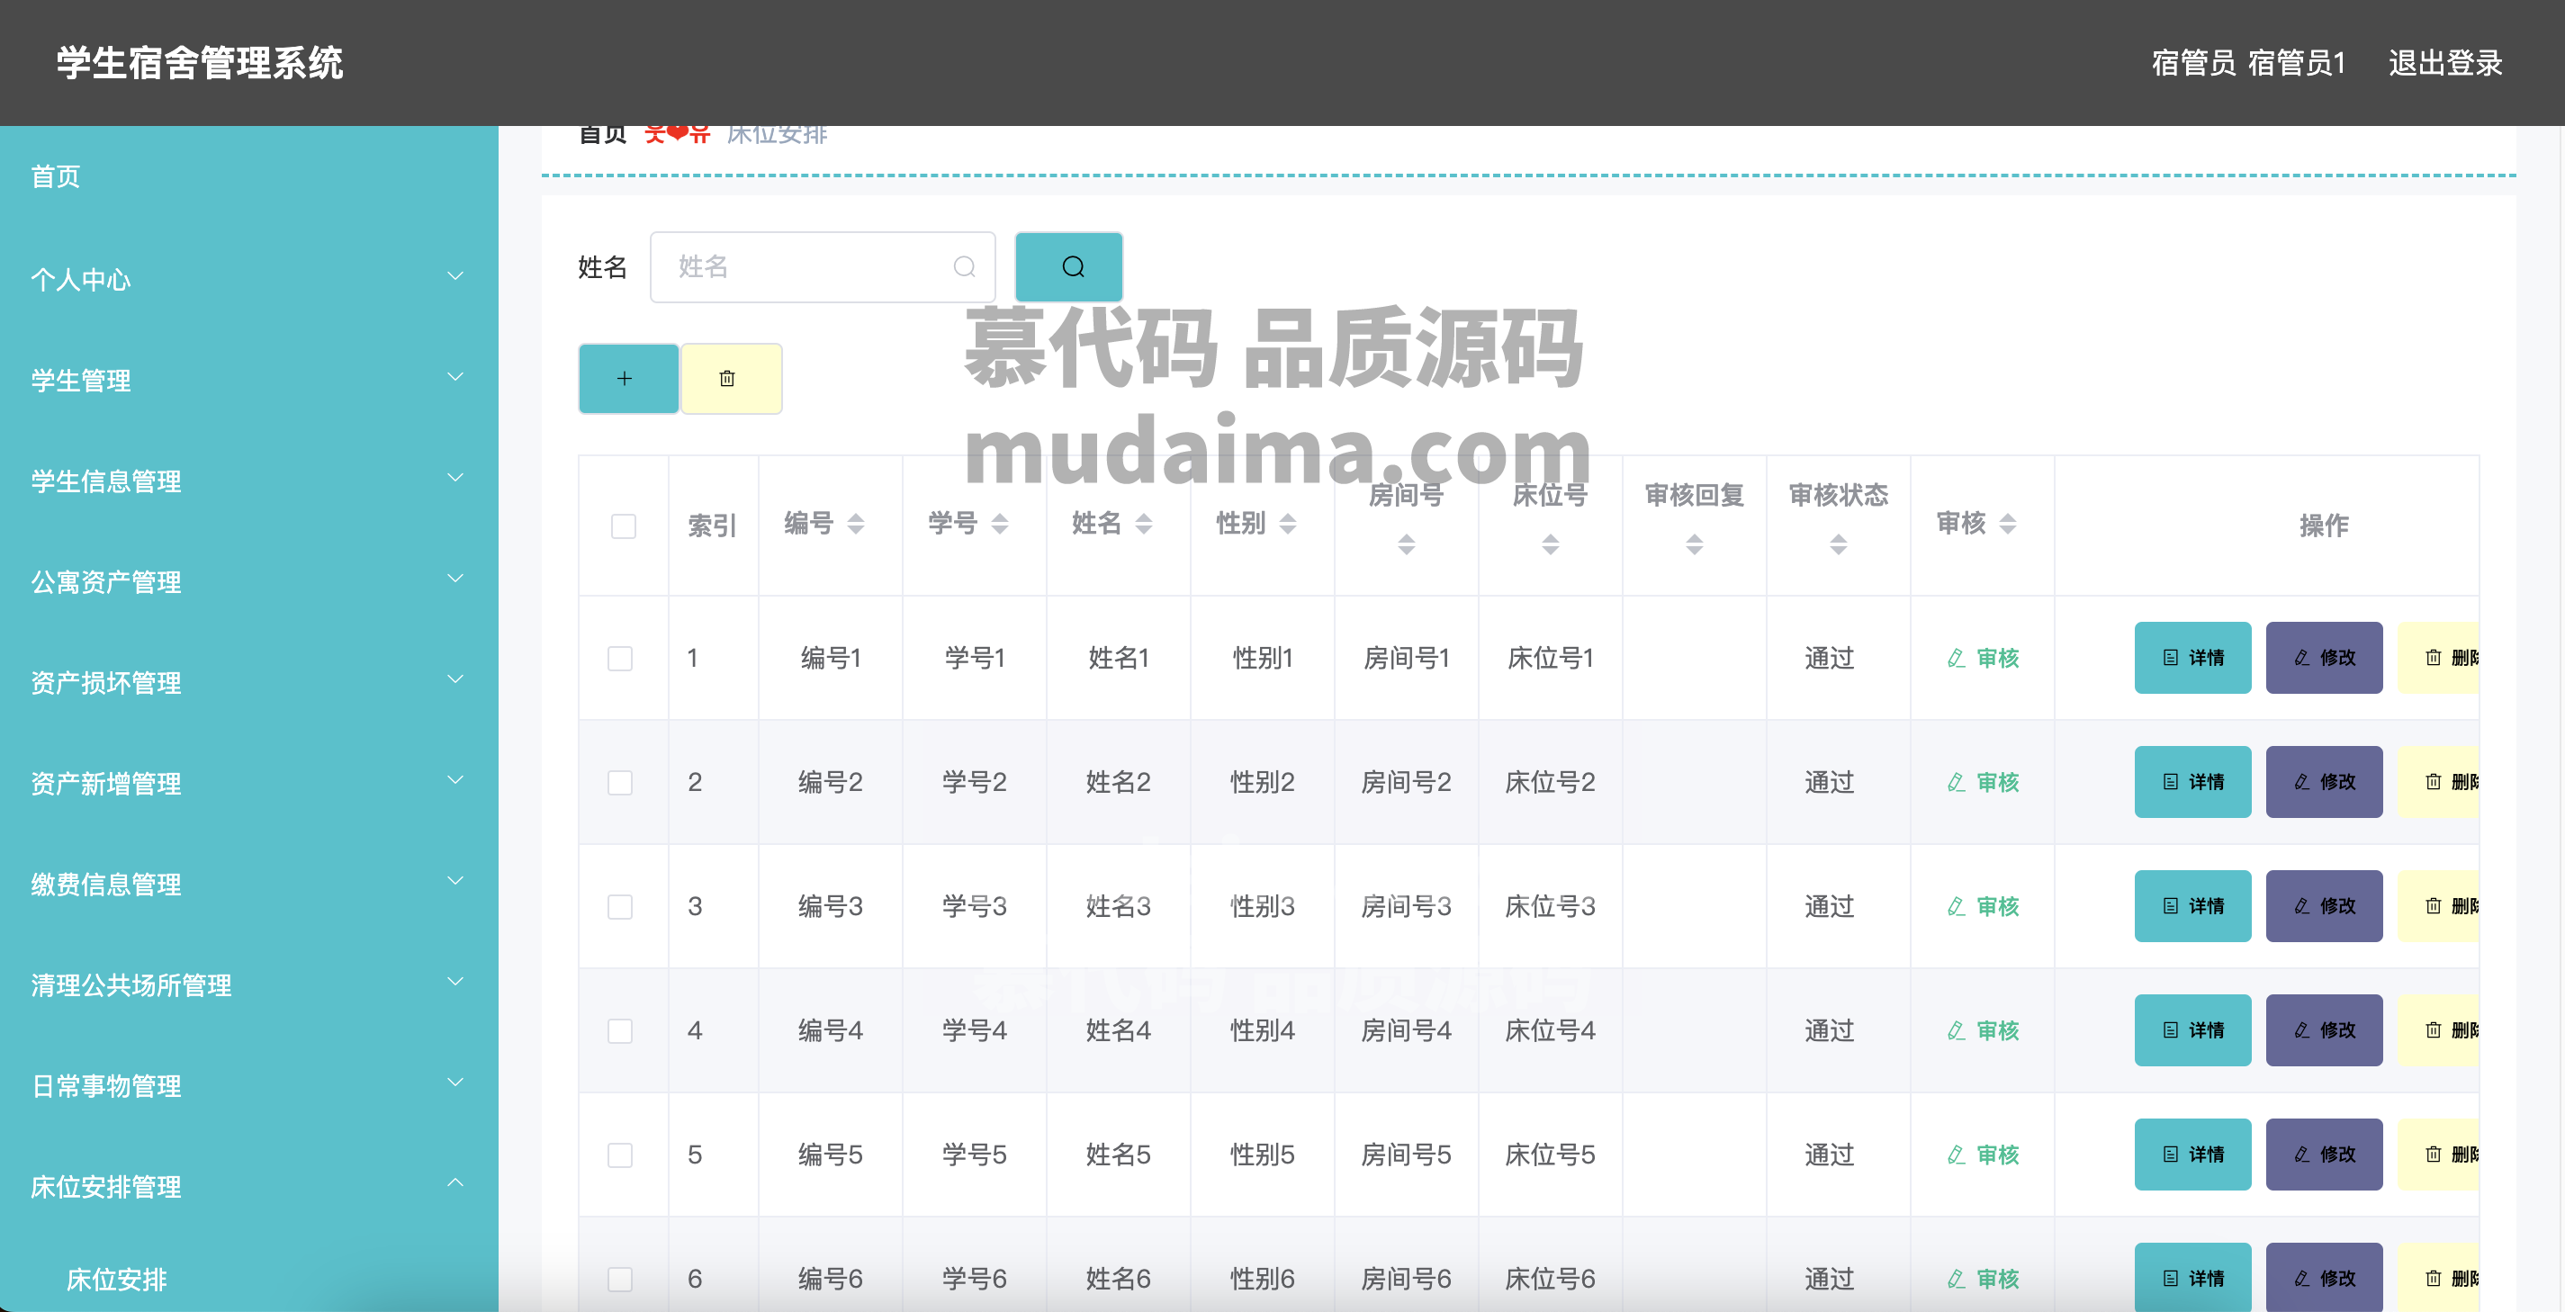Open 详情 for row 编号5
Image resolution: width=2565 pixels, height=1312 pixels.
(x=2192, y=1155)
